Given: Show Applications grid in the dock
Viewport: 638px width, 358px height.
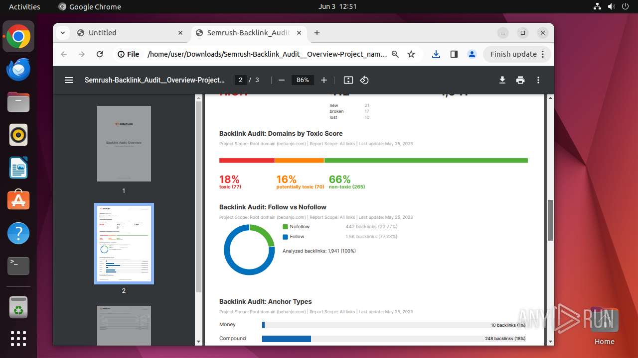Looking at the screenshot, I should (18, 339).
